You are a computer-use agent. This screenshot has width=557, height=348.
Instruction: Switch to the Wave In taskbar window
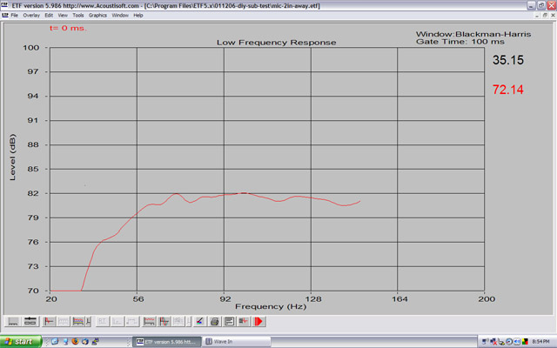pyautogui.click(x=236, y=342)
